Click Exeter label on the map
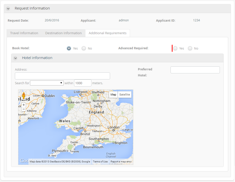The height and width of the screenshot is (182, 235). pyautogui.click(x=74, y=142)
